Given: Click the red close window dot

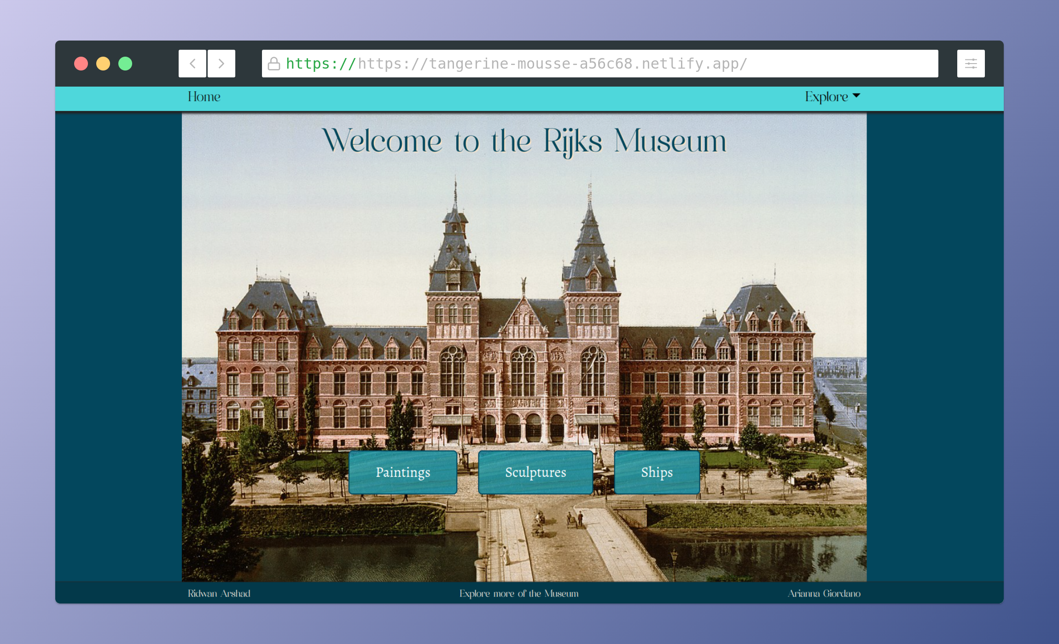Looking at the screenshot, I should click(81, 64).
